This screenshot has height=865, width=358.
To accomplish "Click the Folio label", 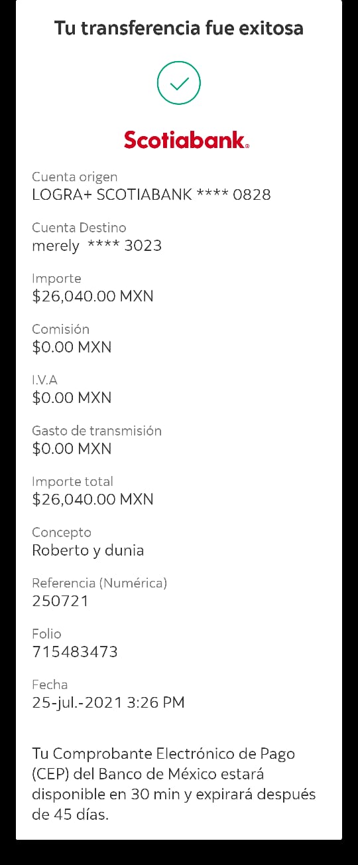I will [46, 634].
